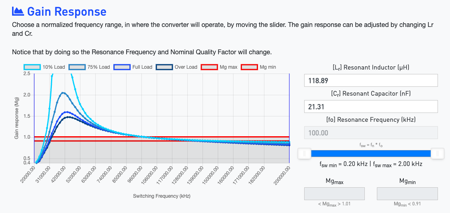Click the Mg min value box
The height and width of the screenshot is (213, 450).
tap(407, 194)
